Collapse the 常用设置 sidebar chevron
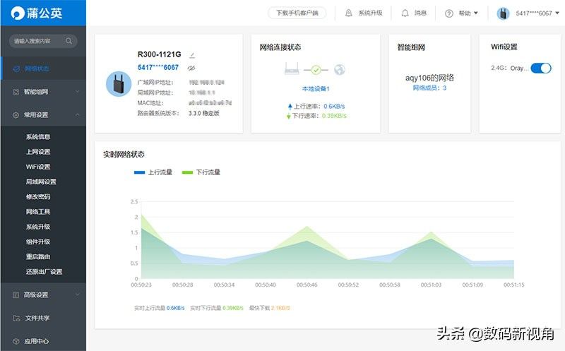The image size is (565, 351). pyautogui.click(x=78, y=115)
